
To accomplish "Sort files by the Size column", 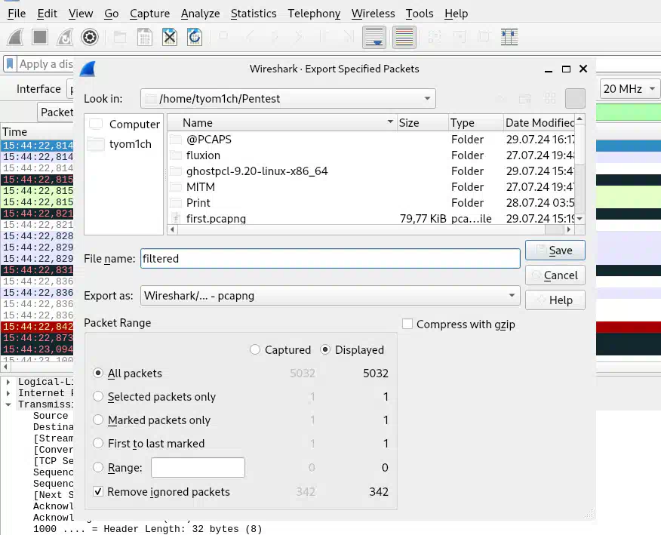I will pos(423,123).
